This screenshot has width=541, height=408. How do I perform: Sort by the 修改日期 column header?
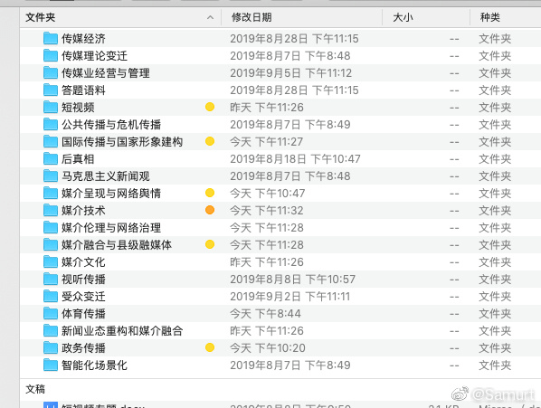pyautogui.click(x=252, y=17)
